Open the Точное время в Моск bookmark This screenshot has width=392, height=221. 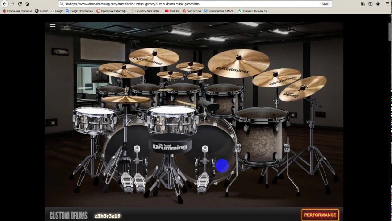[220, 11]
